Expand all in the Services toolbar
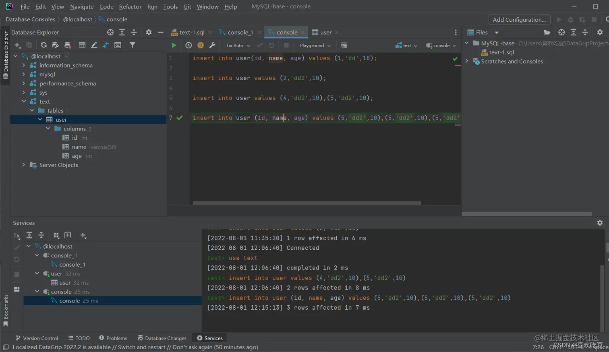This screenshot has height=352, width=609. point(29,235)
